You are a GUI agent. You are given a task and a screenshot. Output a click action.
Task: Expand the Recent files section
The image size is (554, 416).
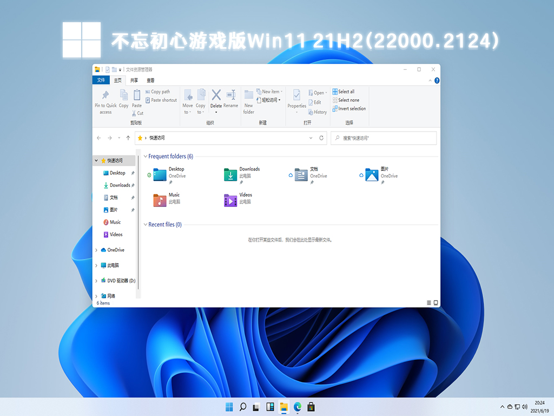click(x=144, y=224)
